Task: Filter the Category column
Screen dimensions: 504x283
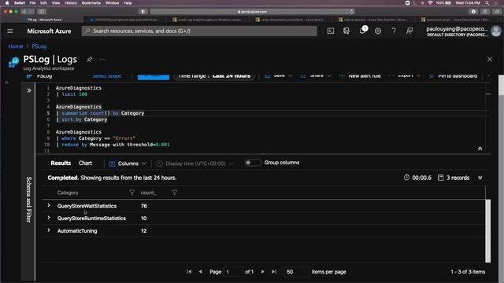Action: tap(132, 193)
